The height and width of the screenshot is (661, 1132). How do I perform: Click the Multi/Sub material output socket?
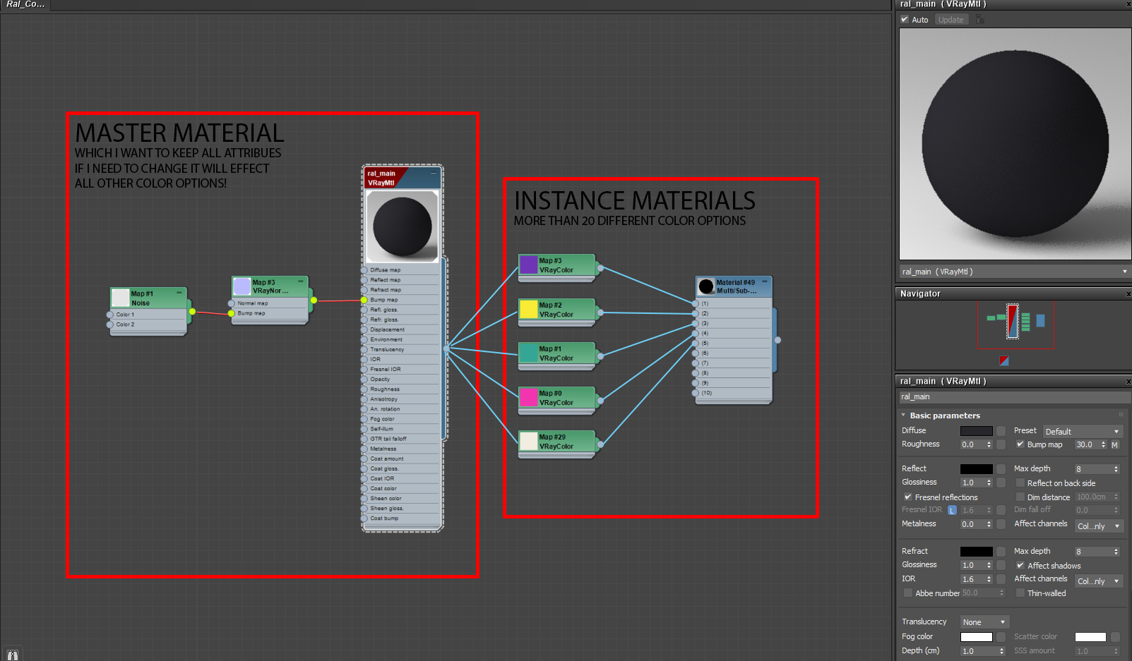tap(777, 340)
